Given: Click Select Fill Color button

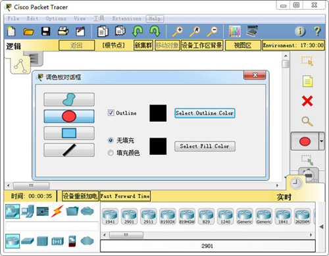Looking at the screenshot, I should 205,146.
